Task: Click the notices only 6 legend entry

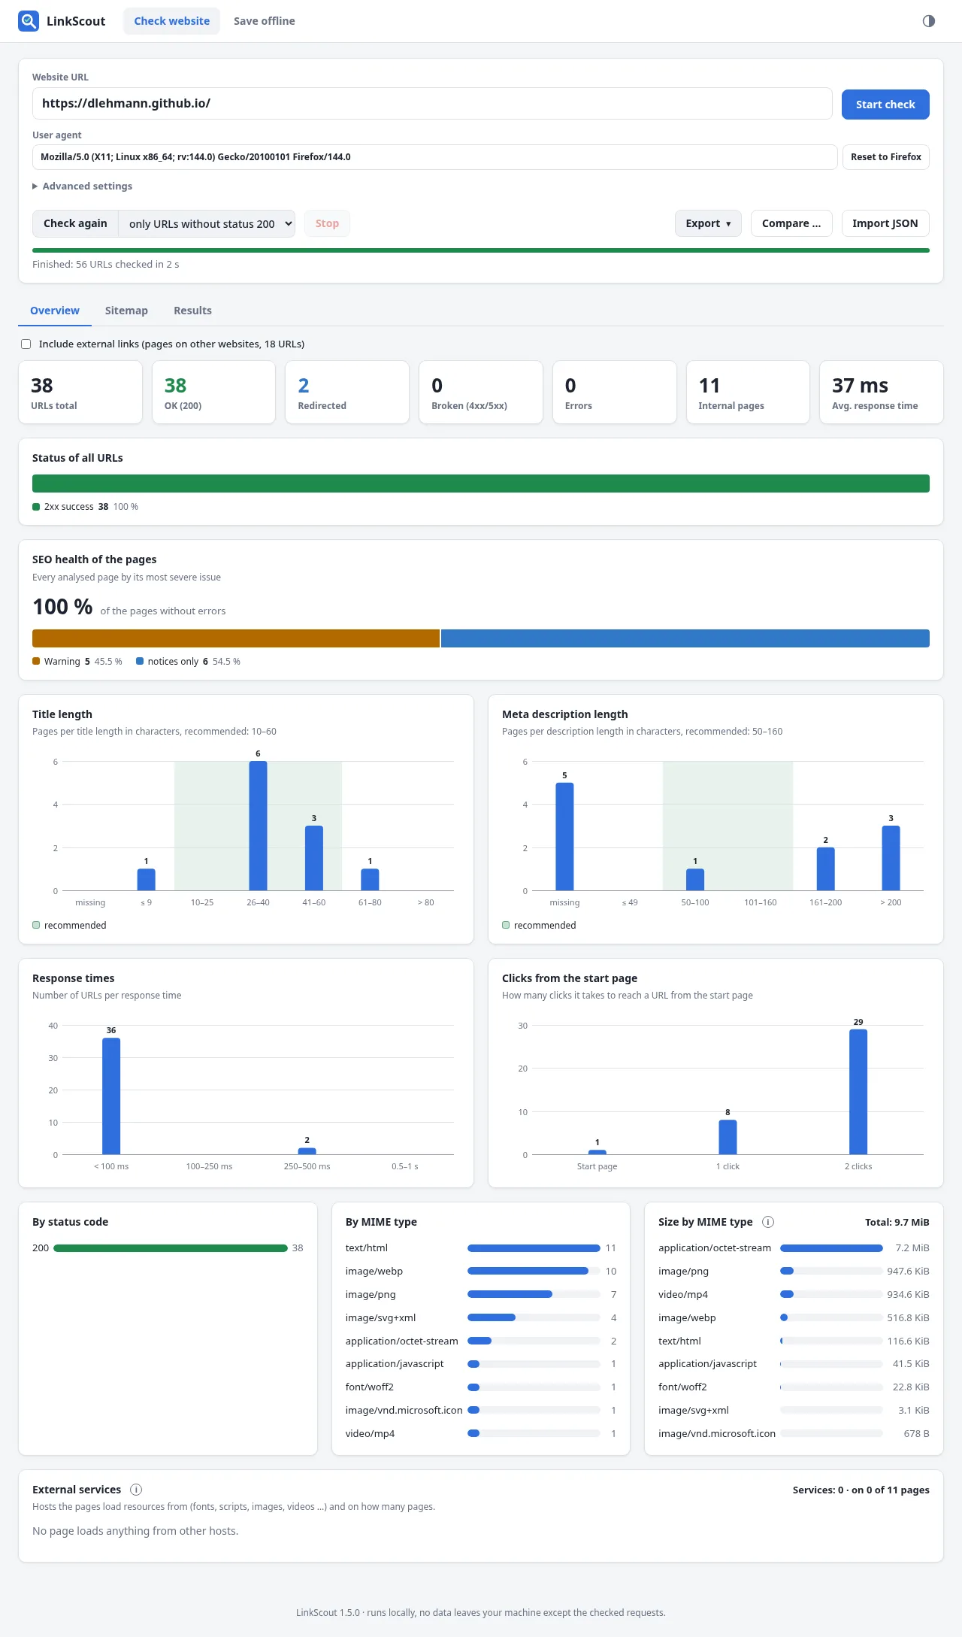Action: tap(188, 662)
